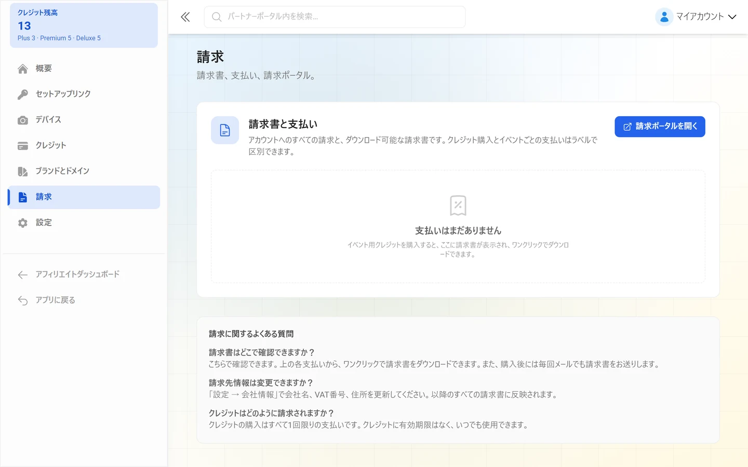This screenshot has width=748, height=467.
Task: Click the クレジット card icon
Action: 23,146
